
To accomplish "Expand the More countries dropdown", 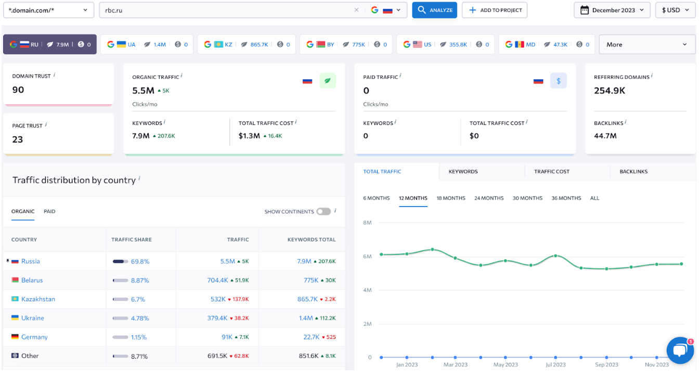I will pos(646,44).
